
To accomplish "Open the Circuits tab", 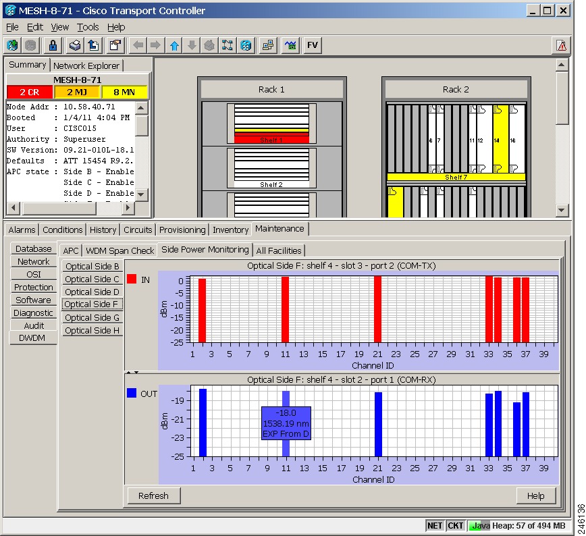I will click(138, 230).
